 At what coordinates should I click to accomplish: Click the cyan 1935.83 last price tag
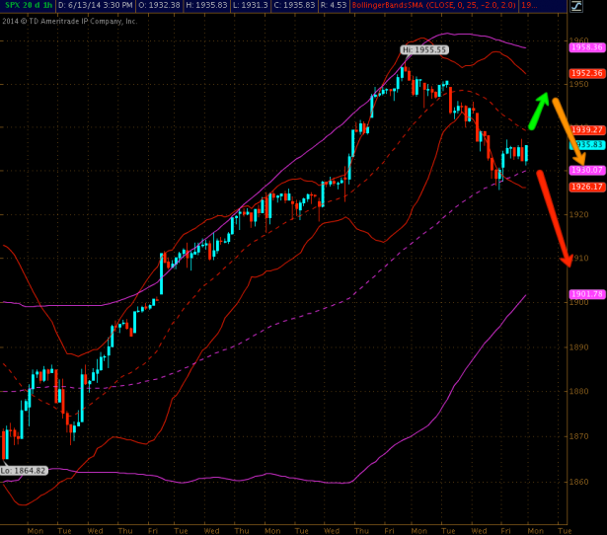tap(586, 144)
